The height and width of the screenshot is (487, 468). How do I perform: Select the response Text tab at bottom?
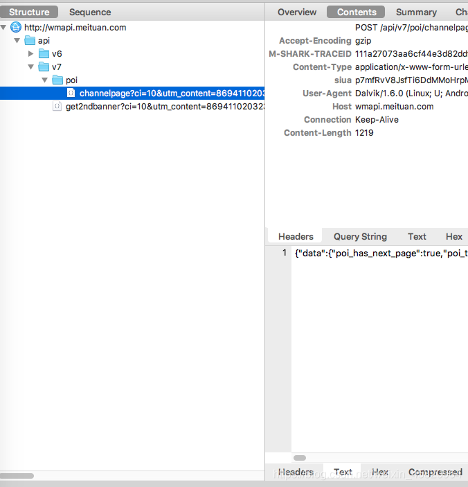342,472
